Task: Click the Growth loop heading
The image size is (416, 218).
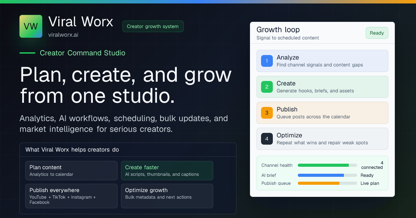Action: (278, 30)
